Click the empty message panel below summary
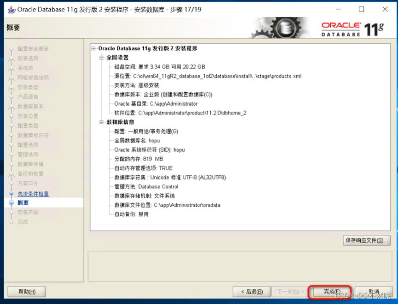Viewport: 398px width, 304px height. 240,266
